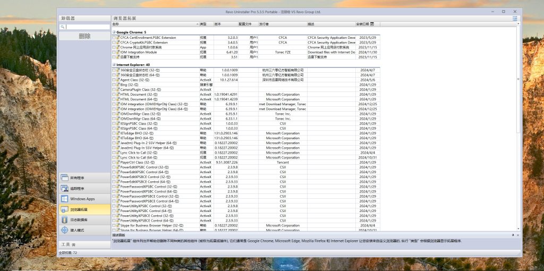Click the icon of CFCA CertEnrollment.PSBC Extension
The width and height of the screenshot is (544, 271).
(x=118, y=38)
